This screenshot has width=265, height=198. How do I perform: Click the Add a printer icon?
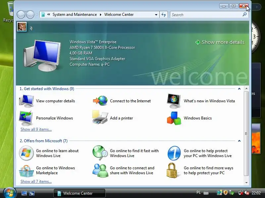[x=100, y=117]
